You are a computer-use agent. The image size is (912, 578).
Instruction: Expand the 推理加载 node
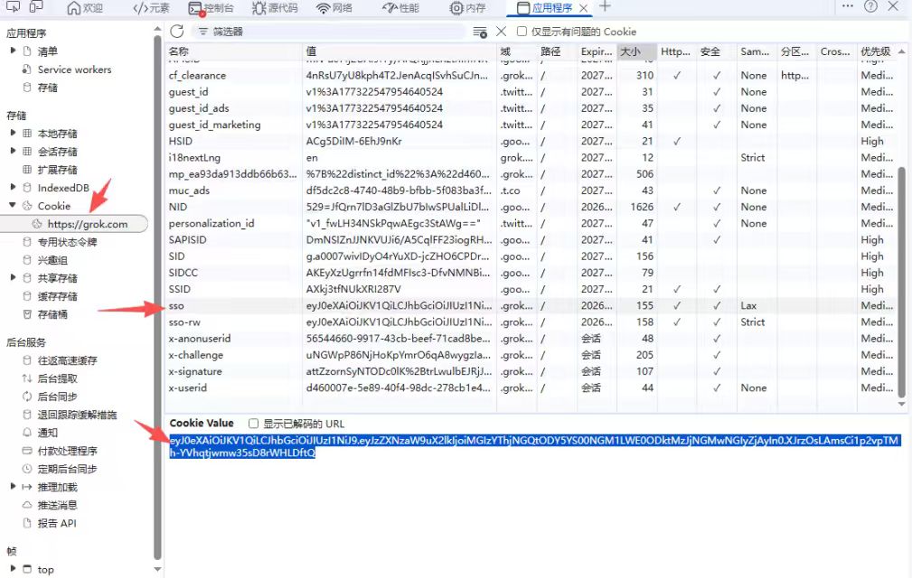(x=13, y=487)
